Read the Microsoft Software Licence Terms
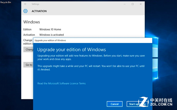Viewport: 177px width, 110px height. [61, 83]
